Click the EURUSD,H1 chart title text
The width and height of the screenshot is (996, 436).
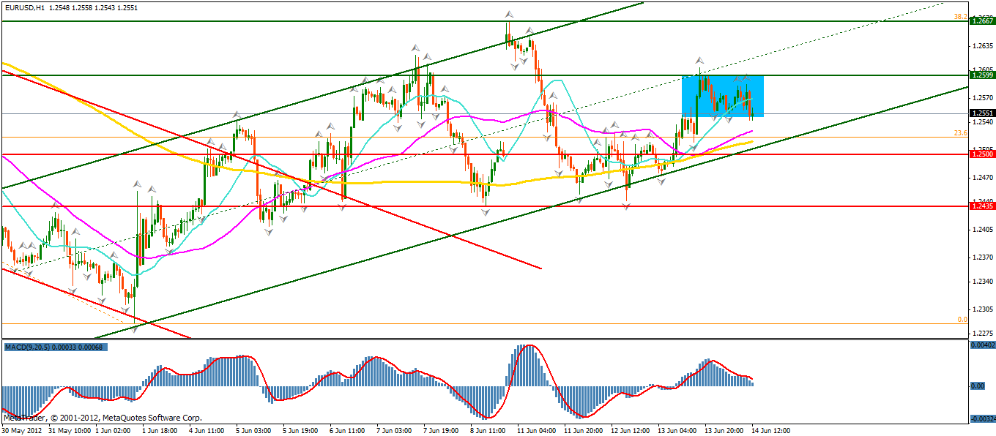(x=24, y=7)
